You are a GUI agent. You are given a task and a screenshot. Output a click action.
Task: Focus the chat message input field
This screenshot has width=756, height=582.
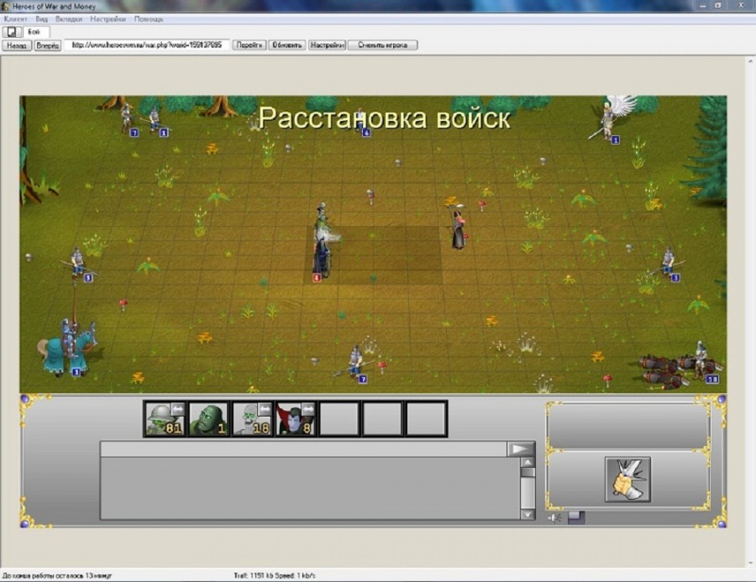click(x=304, y=449)
